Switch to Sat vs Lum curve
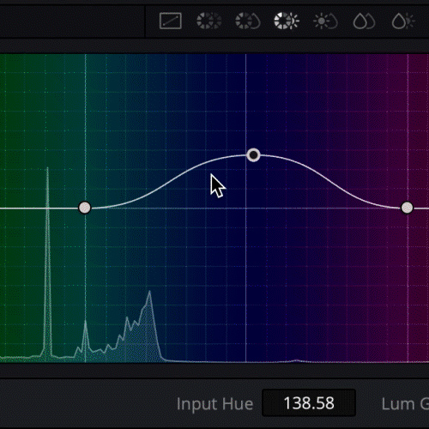The width and height of the screenshot is (429, 429). tap(403, 21)
